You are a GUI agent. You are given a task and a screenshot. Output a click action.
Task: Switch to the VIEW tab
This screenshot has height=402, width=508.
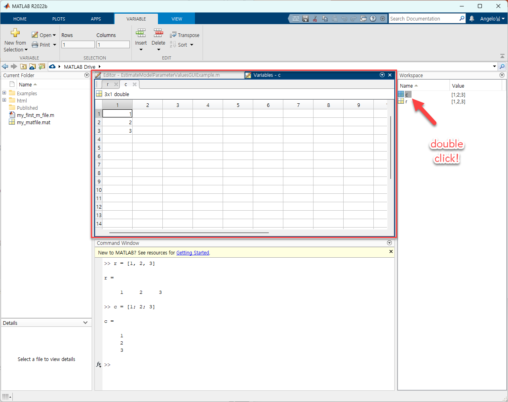(x=177, y=19)
